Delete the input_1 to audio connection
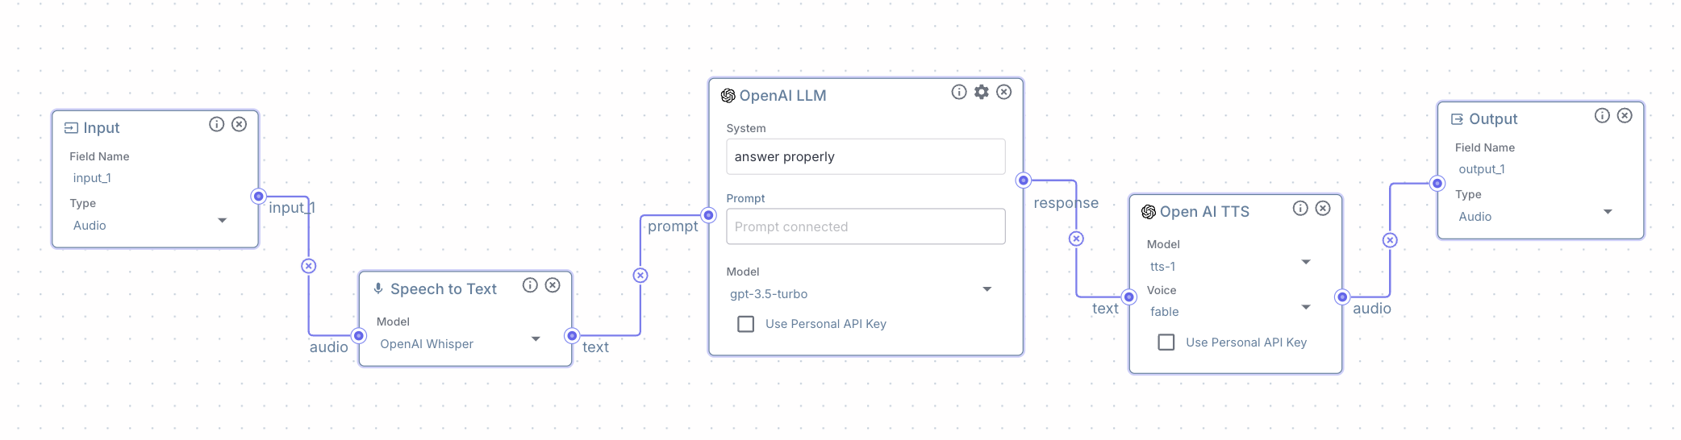Image resolution: width=1681 pixels, height=440 pixels. pyautogui.click(x=309, y=266)
